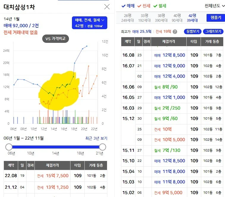The image size is (225, 197).
Task: Open the 최근 3년 보기 link
Action: pyautogui.click(x=96, y=138)
